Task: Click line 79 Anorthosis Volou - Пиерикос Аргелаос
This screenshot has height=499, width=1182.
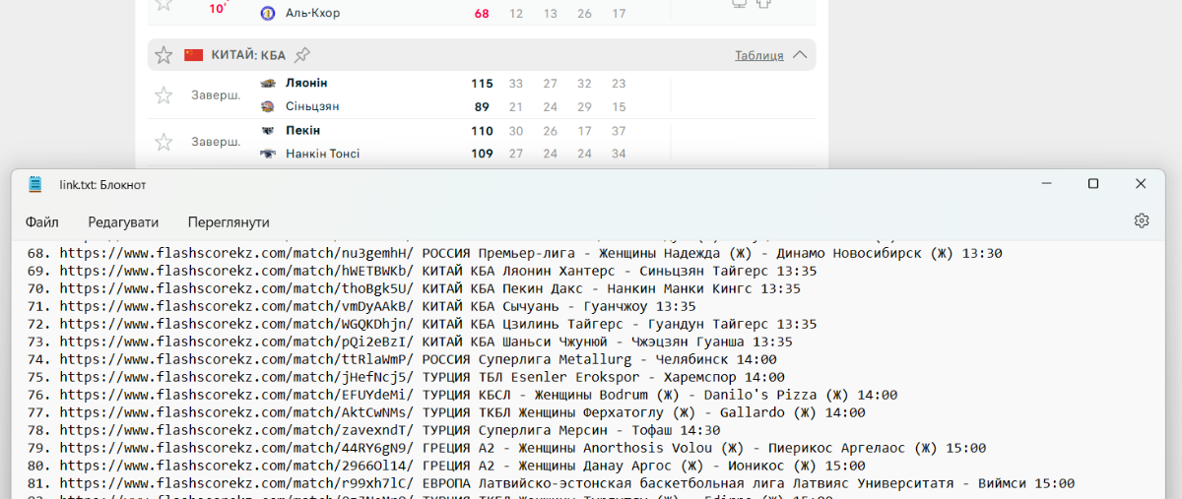Action: click(x=506, y=448)
